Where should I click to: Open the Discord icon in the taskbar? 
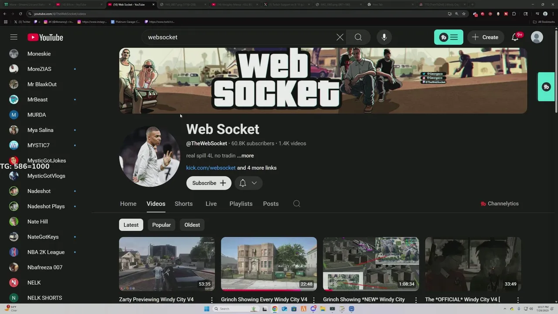[x=313, y=309]
